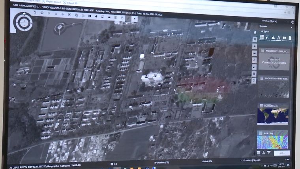This screenshot has height=169, width=300.
Task: Open the folder icon in the image toolbar
Action: coord(109,17)
